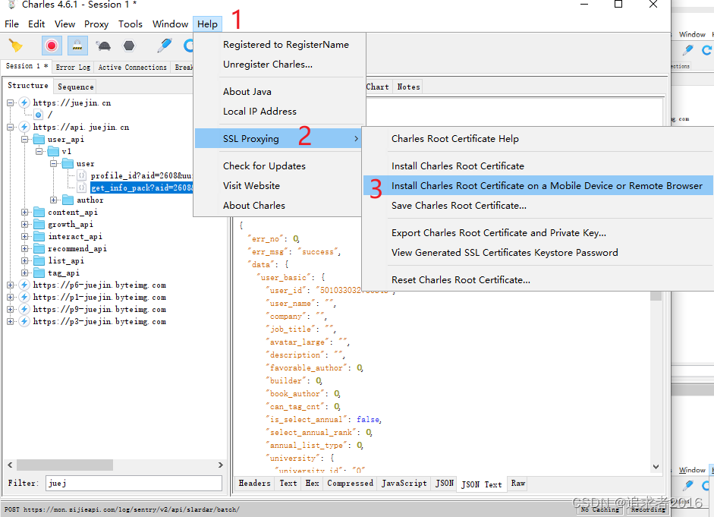The width and height of the screenshot is (714, 517).
Task: Select the get_info_pack request row
Action: click(142, 188)
